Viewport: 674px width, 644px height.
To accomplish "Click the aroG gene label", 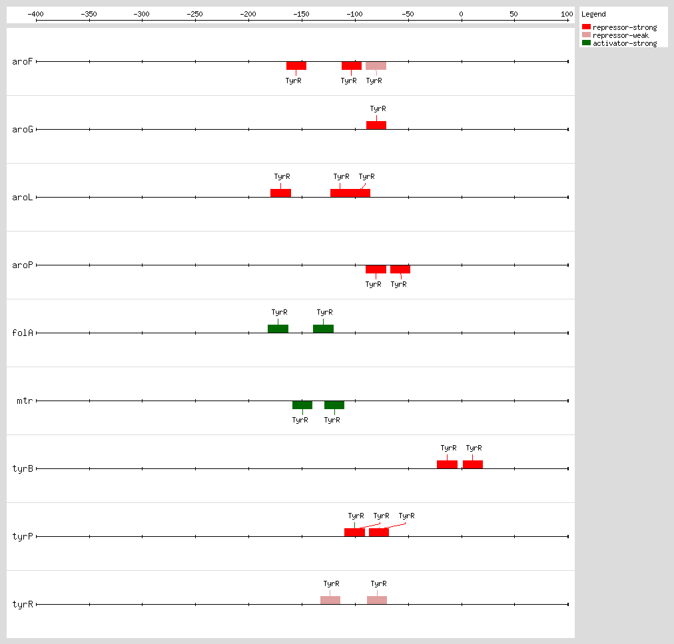I will (x=23, y=130).
